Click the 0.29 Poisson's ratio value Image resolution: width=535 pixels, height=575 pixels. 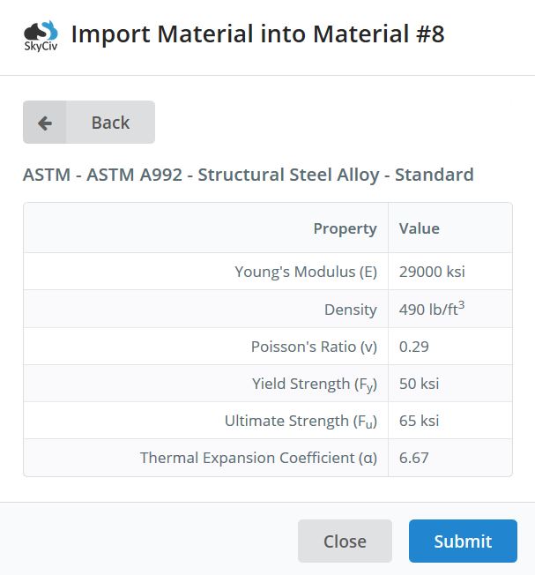[413, 347]
